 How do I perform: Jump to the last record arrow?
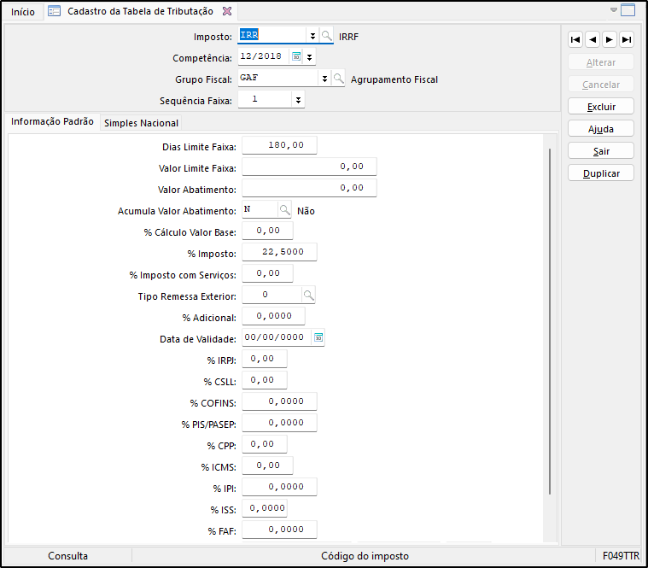627,39
